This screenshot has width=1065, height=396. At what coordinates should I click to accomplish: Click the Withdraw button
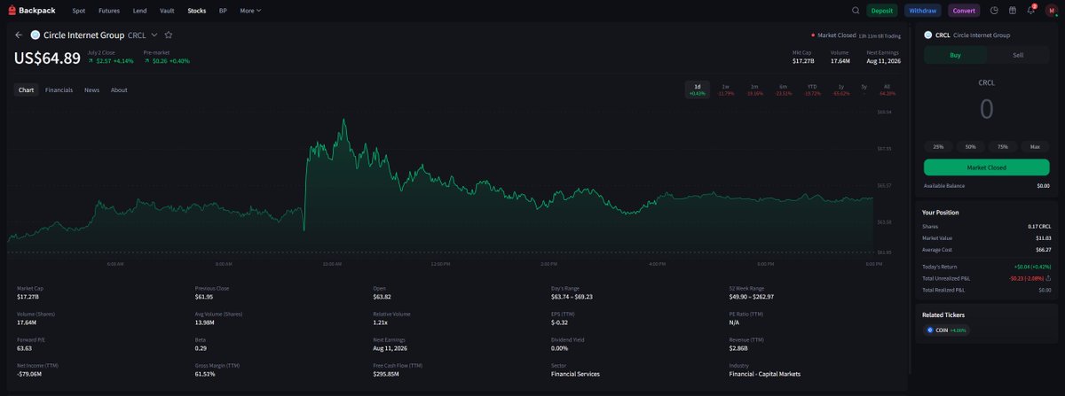coord(923,11)
